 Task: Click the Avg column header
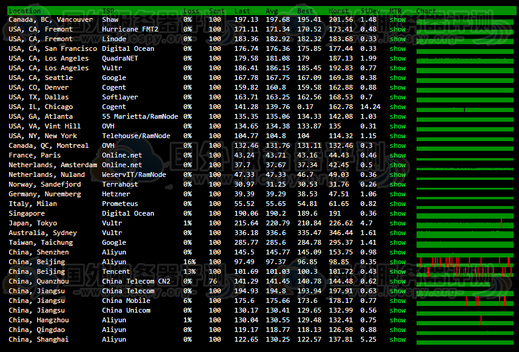pyautogui.click(x=272, y=11)
